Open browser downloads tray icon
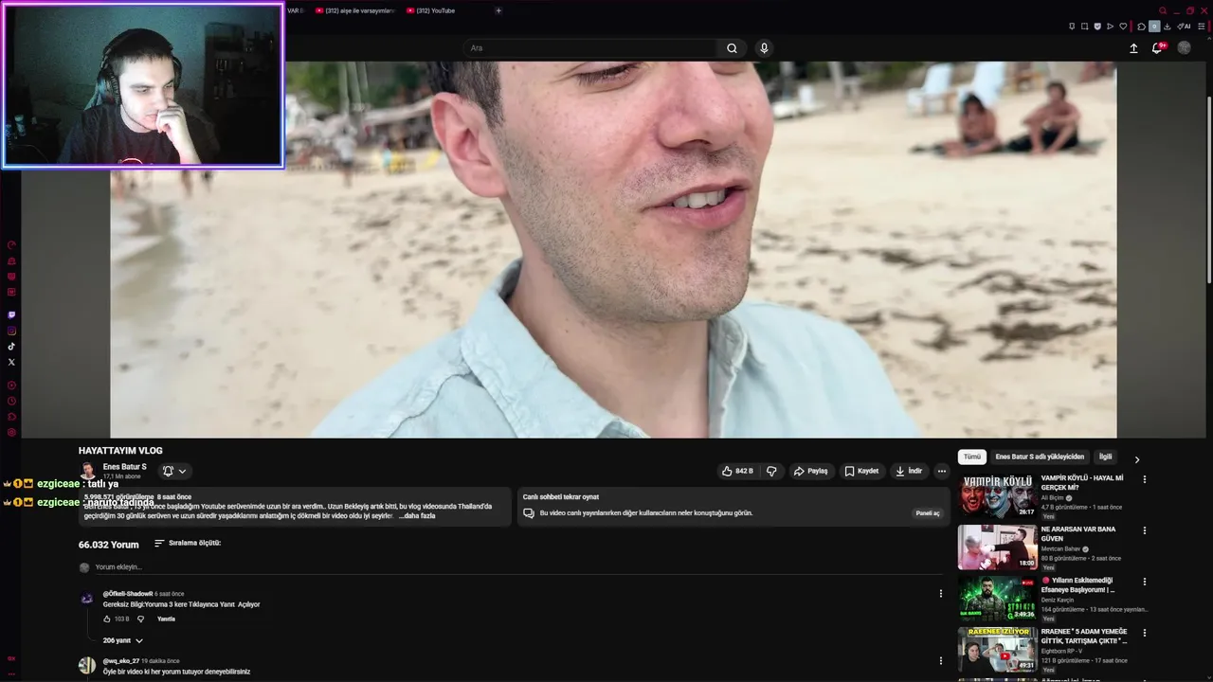1213x682 pixels. (1168, 27)
